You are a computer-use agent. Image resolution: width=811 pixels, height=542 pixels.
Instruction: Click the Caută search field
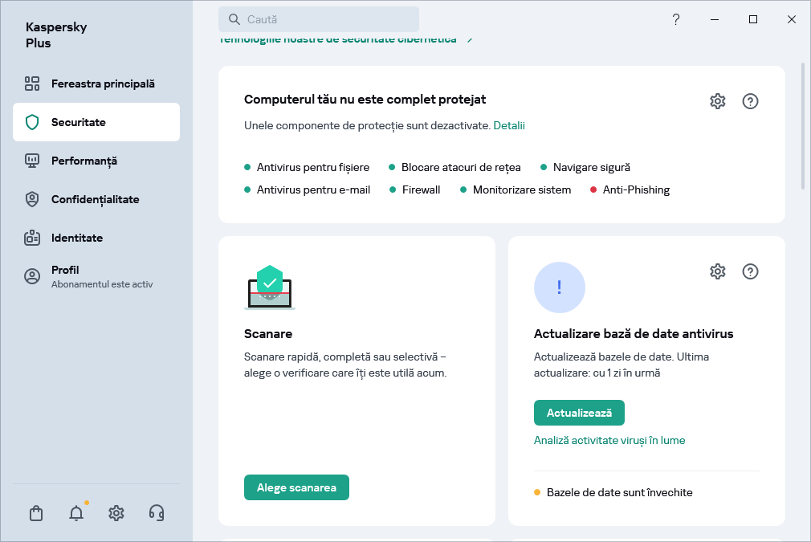[318, 18]
